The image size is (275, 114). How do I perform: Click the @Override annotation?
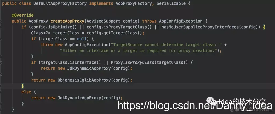tap(23, 15)
